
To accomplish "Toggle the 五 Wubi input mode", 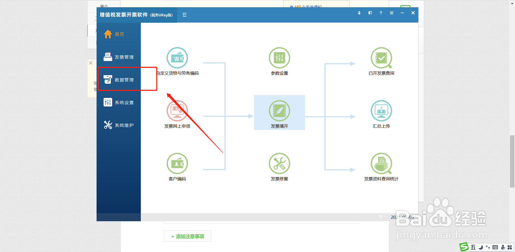I will click(473, 247).
